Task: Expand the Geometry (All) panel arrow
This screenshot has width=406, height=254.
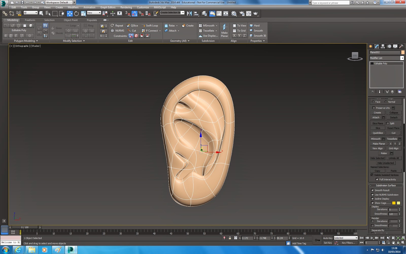Action: pyautogui.click(x=189, y=41)
